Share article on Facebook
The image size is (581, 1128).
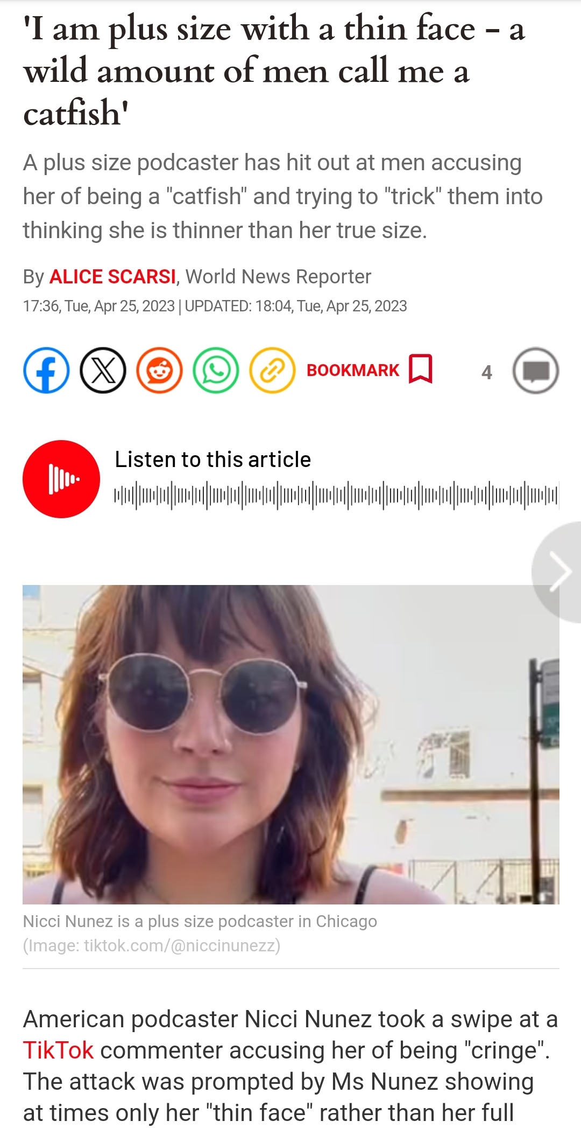tap(46, 371)
